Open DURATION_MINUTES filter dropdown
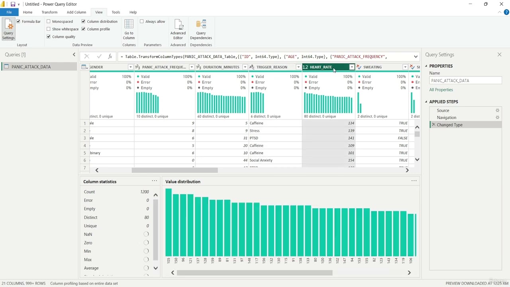This screenshot has width=510, height=287. click(x=245, y=67)
